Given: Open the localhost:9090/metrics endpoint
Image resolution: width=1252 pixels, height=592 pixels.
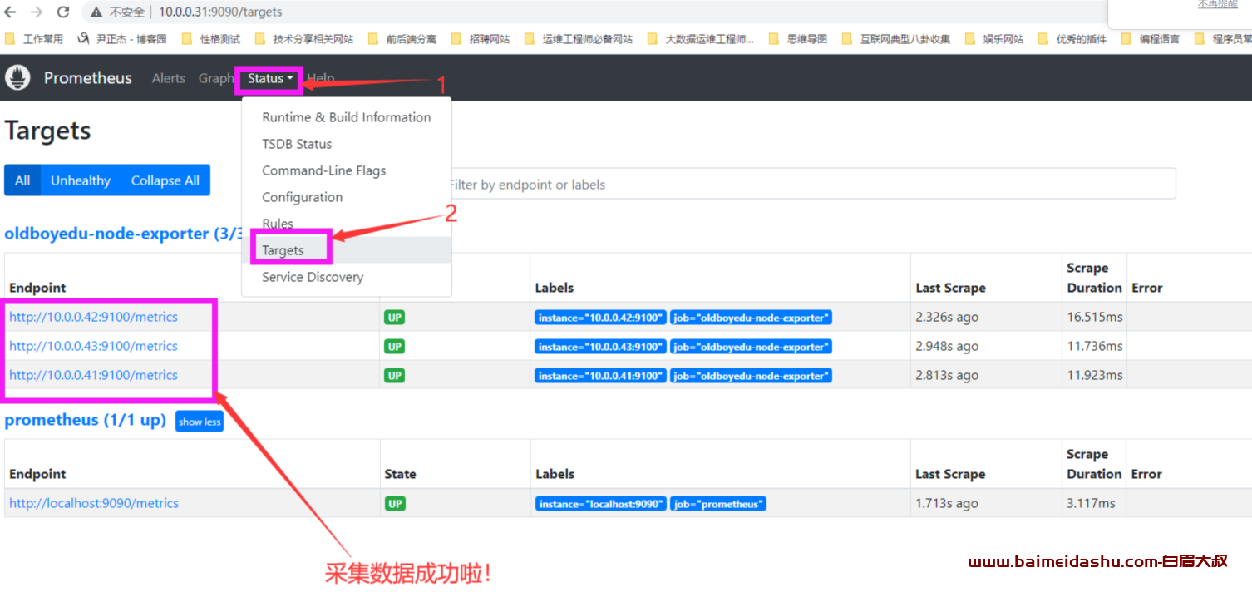Looking at the screenshot, I should click(x=94, y=503).
